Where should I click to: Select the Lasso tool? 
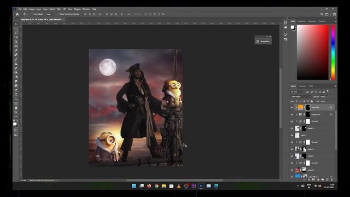(16, 33)
